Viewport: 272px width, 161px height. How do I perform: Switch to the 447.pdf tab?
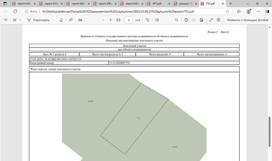tap(159, 4)
